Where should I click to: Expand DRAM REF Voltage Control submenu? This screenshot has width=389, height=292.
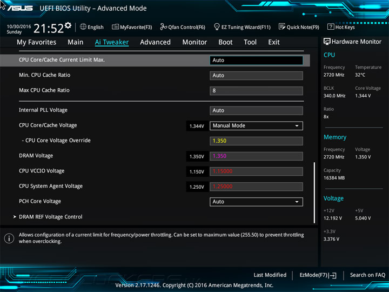click(x=51, y=217)
